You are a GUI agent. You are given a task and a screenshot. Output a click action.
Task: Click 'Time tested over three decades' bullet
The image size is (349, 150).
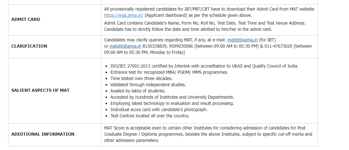[141, 78]
